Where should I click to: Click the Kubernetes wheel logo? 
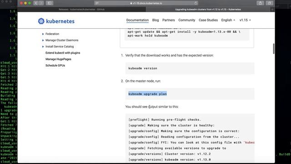(41, 21)
